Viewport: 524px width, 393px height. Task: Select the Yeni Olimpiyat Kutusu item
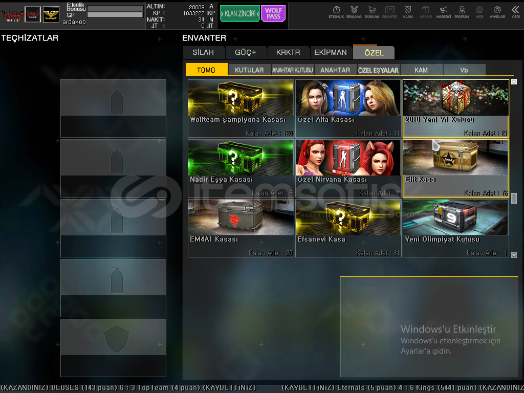(456, 228)
